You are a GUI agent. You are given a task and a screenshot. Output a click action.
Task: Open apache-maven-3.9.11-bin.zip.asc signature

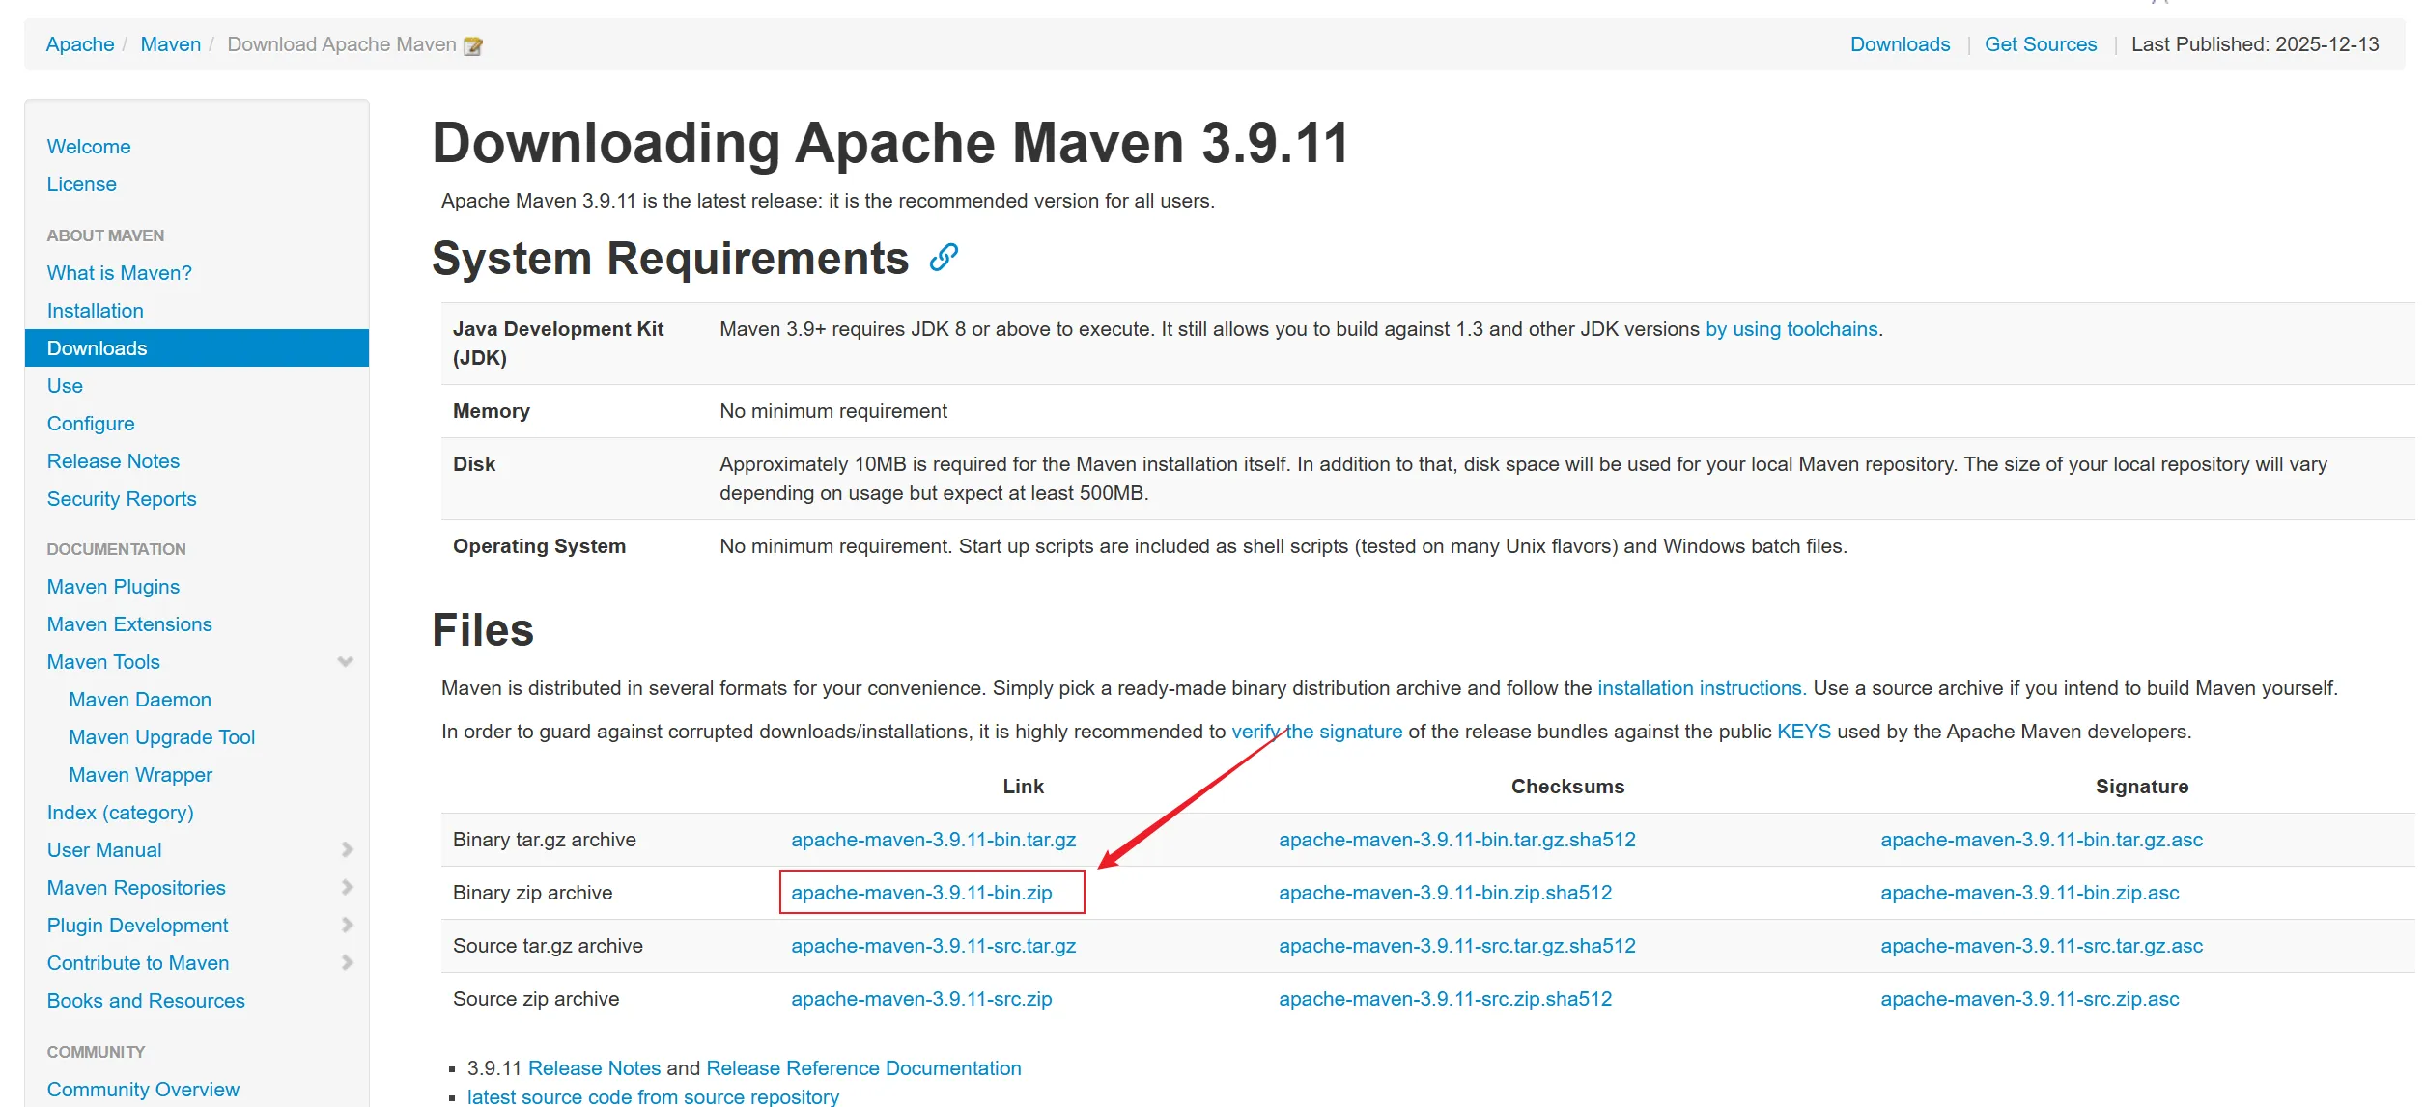click(2029, 893)
